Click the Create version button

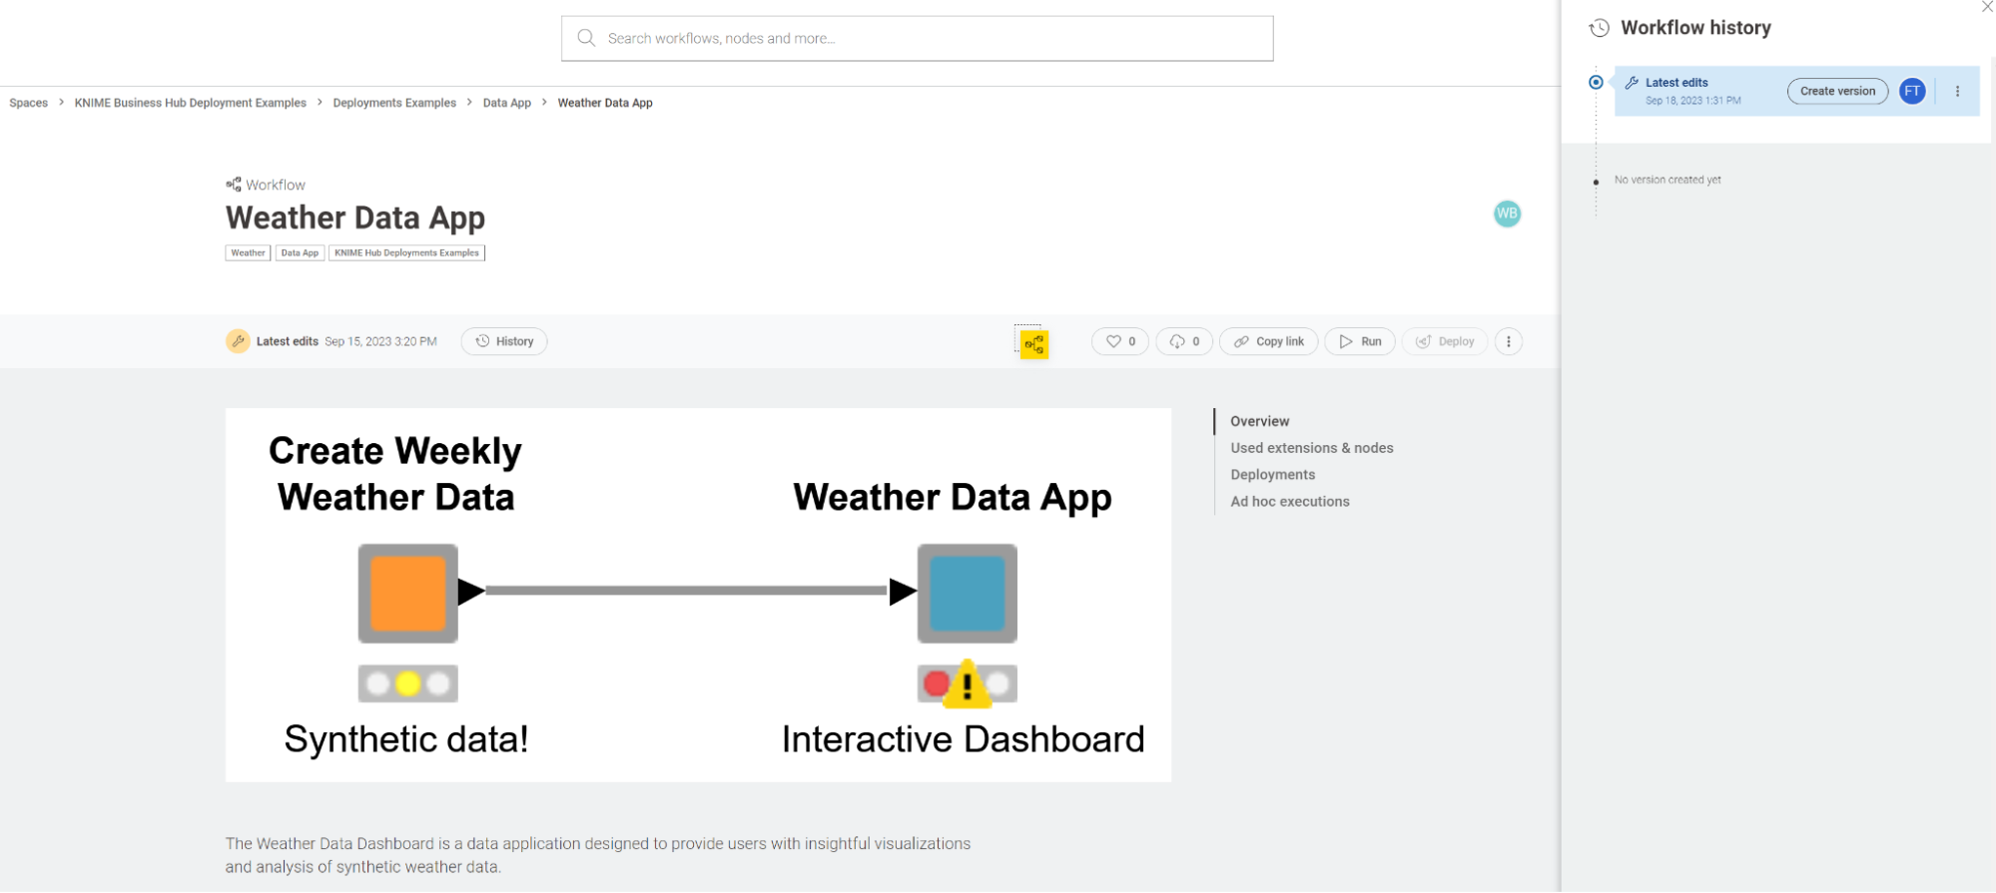1836,91
